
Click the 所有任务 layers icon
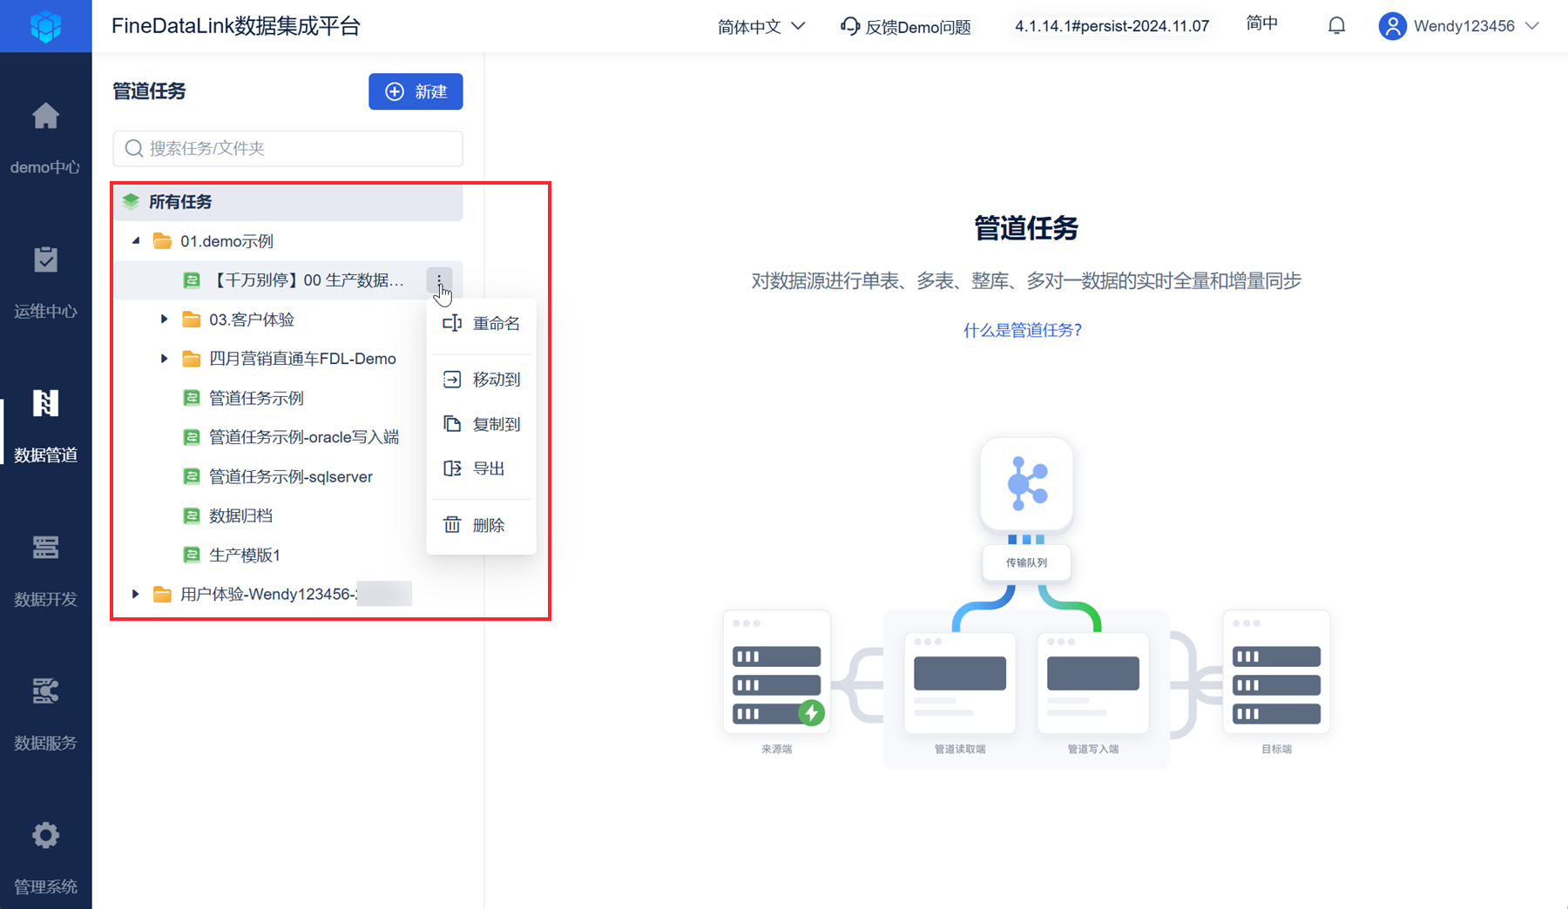tap(131, 202)
